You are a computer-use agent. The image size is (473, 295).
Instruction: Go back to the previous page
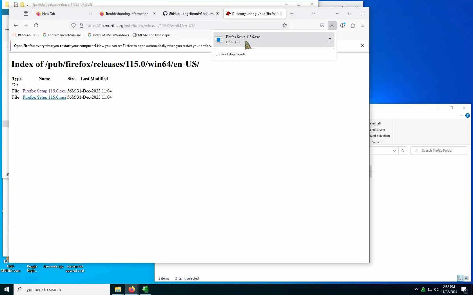16,25
